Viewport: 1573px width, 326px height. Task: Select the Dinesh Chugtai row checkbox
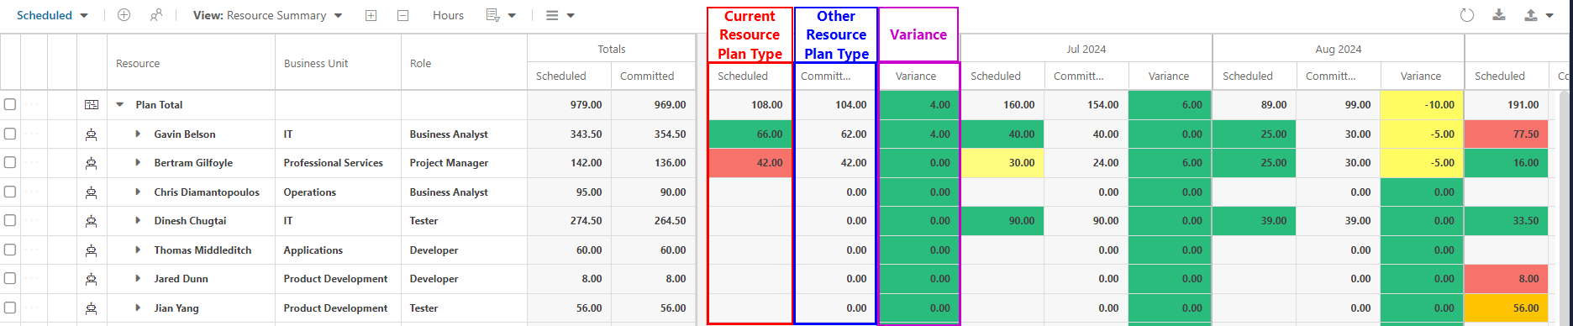pos(10,221)
